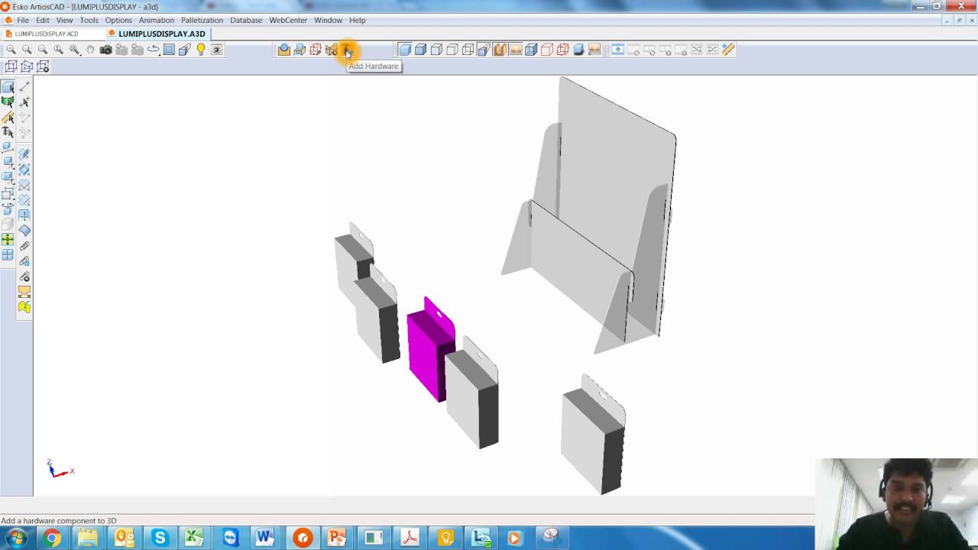This screenshot has height=550, width=978.
Task: Open Excel from the taskbar
Action: [x=194, y=538]
